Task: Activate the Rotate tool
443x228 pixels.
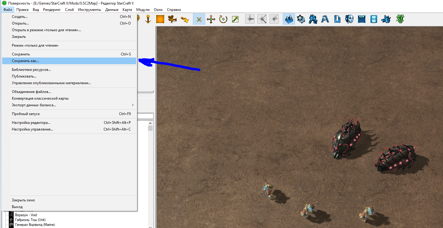Action: point(223,19)
